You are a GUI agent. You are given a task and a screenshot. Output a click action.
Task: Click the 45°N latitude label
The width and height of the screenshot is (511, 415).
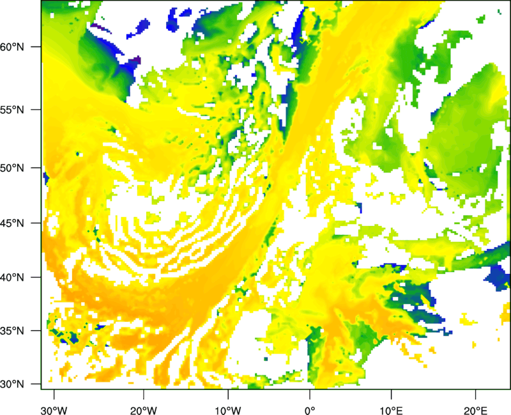tap(12, 223)
